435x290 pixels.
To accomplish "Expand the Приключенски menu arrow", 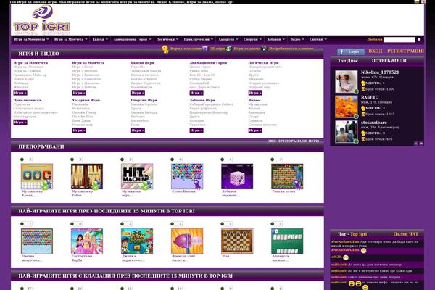I will 212,39.
